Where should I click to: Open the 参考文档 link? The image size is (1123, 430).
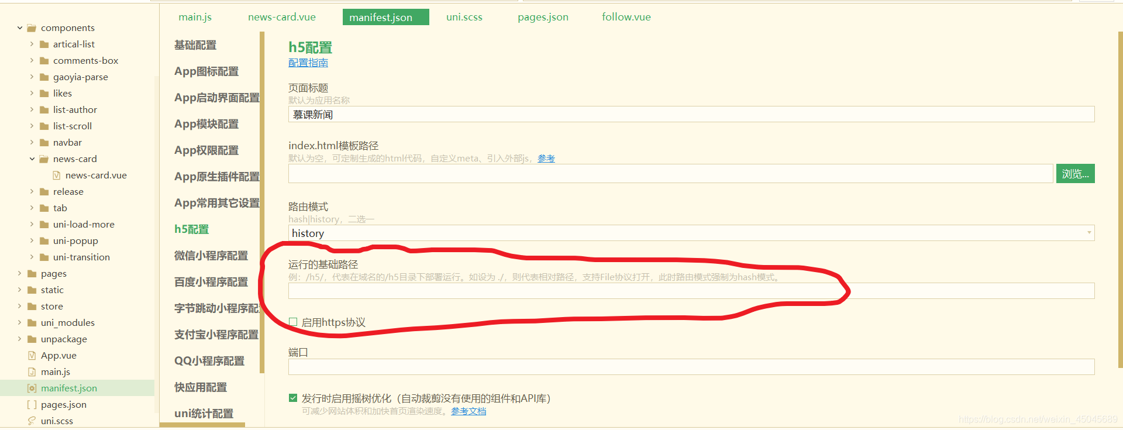pos(469,411)
